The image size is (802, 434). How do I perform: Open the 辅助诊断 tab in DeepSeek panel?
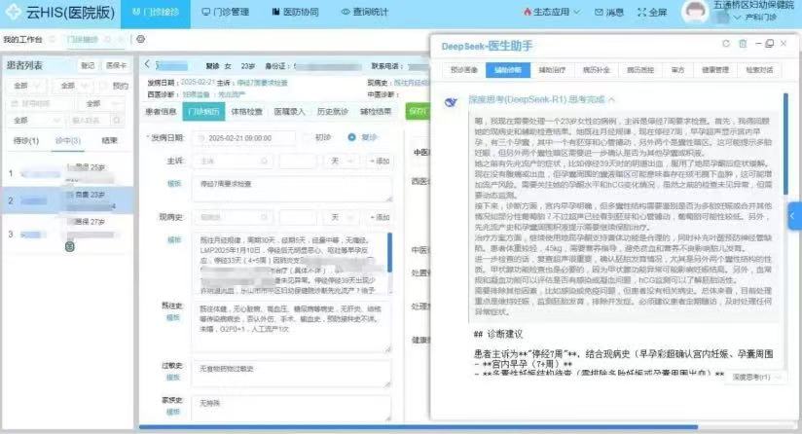pos(508,69)
